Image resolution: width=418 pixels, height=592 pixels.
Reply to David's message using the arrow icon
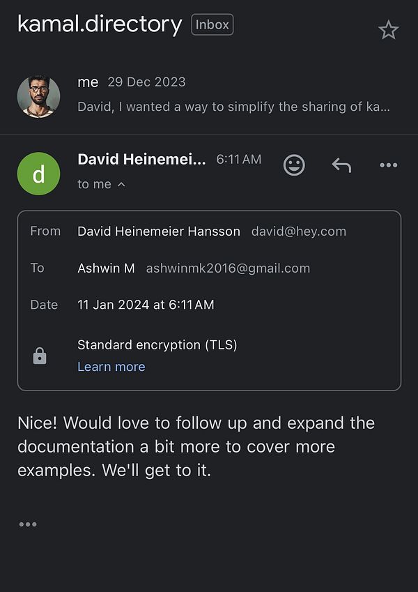tap(341, 165)
